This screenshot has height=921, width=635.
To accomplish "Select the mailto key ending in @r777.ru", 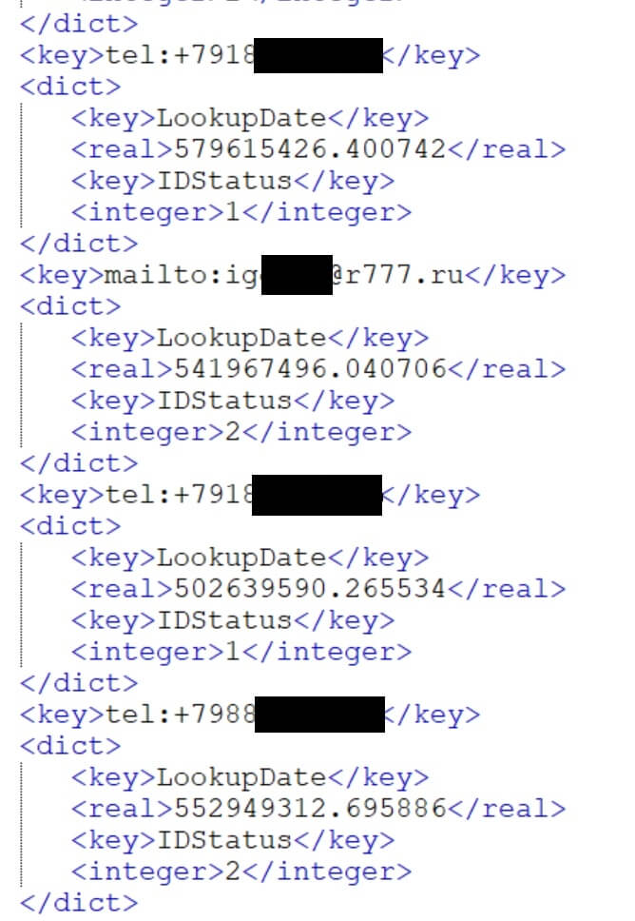I will [x=292, y=275].
